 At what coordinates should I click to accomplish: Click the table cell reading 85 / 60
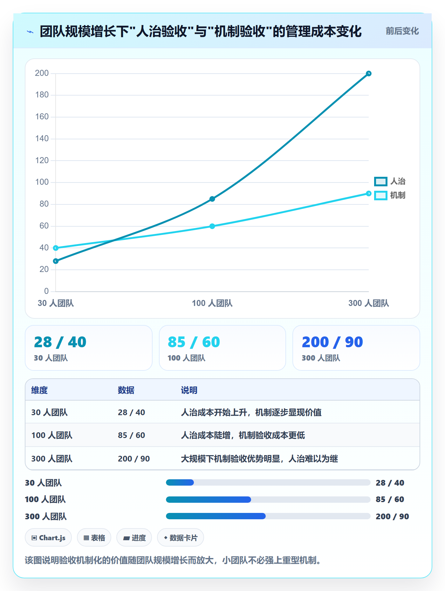[132, 435]
